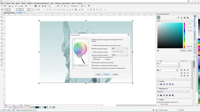Click the Export icon in toolbar

tap(42, 6)
